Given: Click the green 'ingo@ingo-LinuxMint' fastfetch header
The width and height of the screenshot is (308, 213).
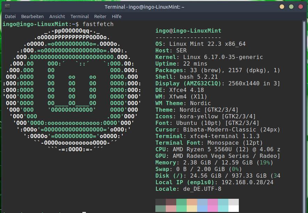Looking at the screenshot, I should (188, 31).
